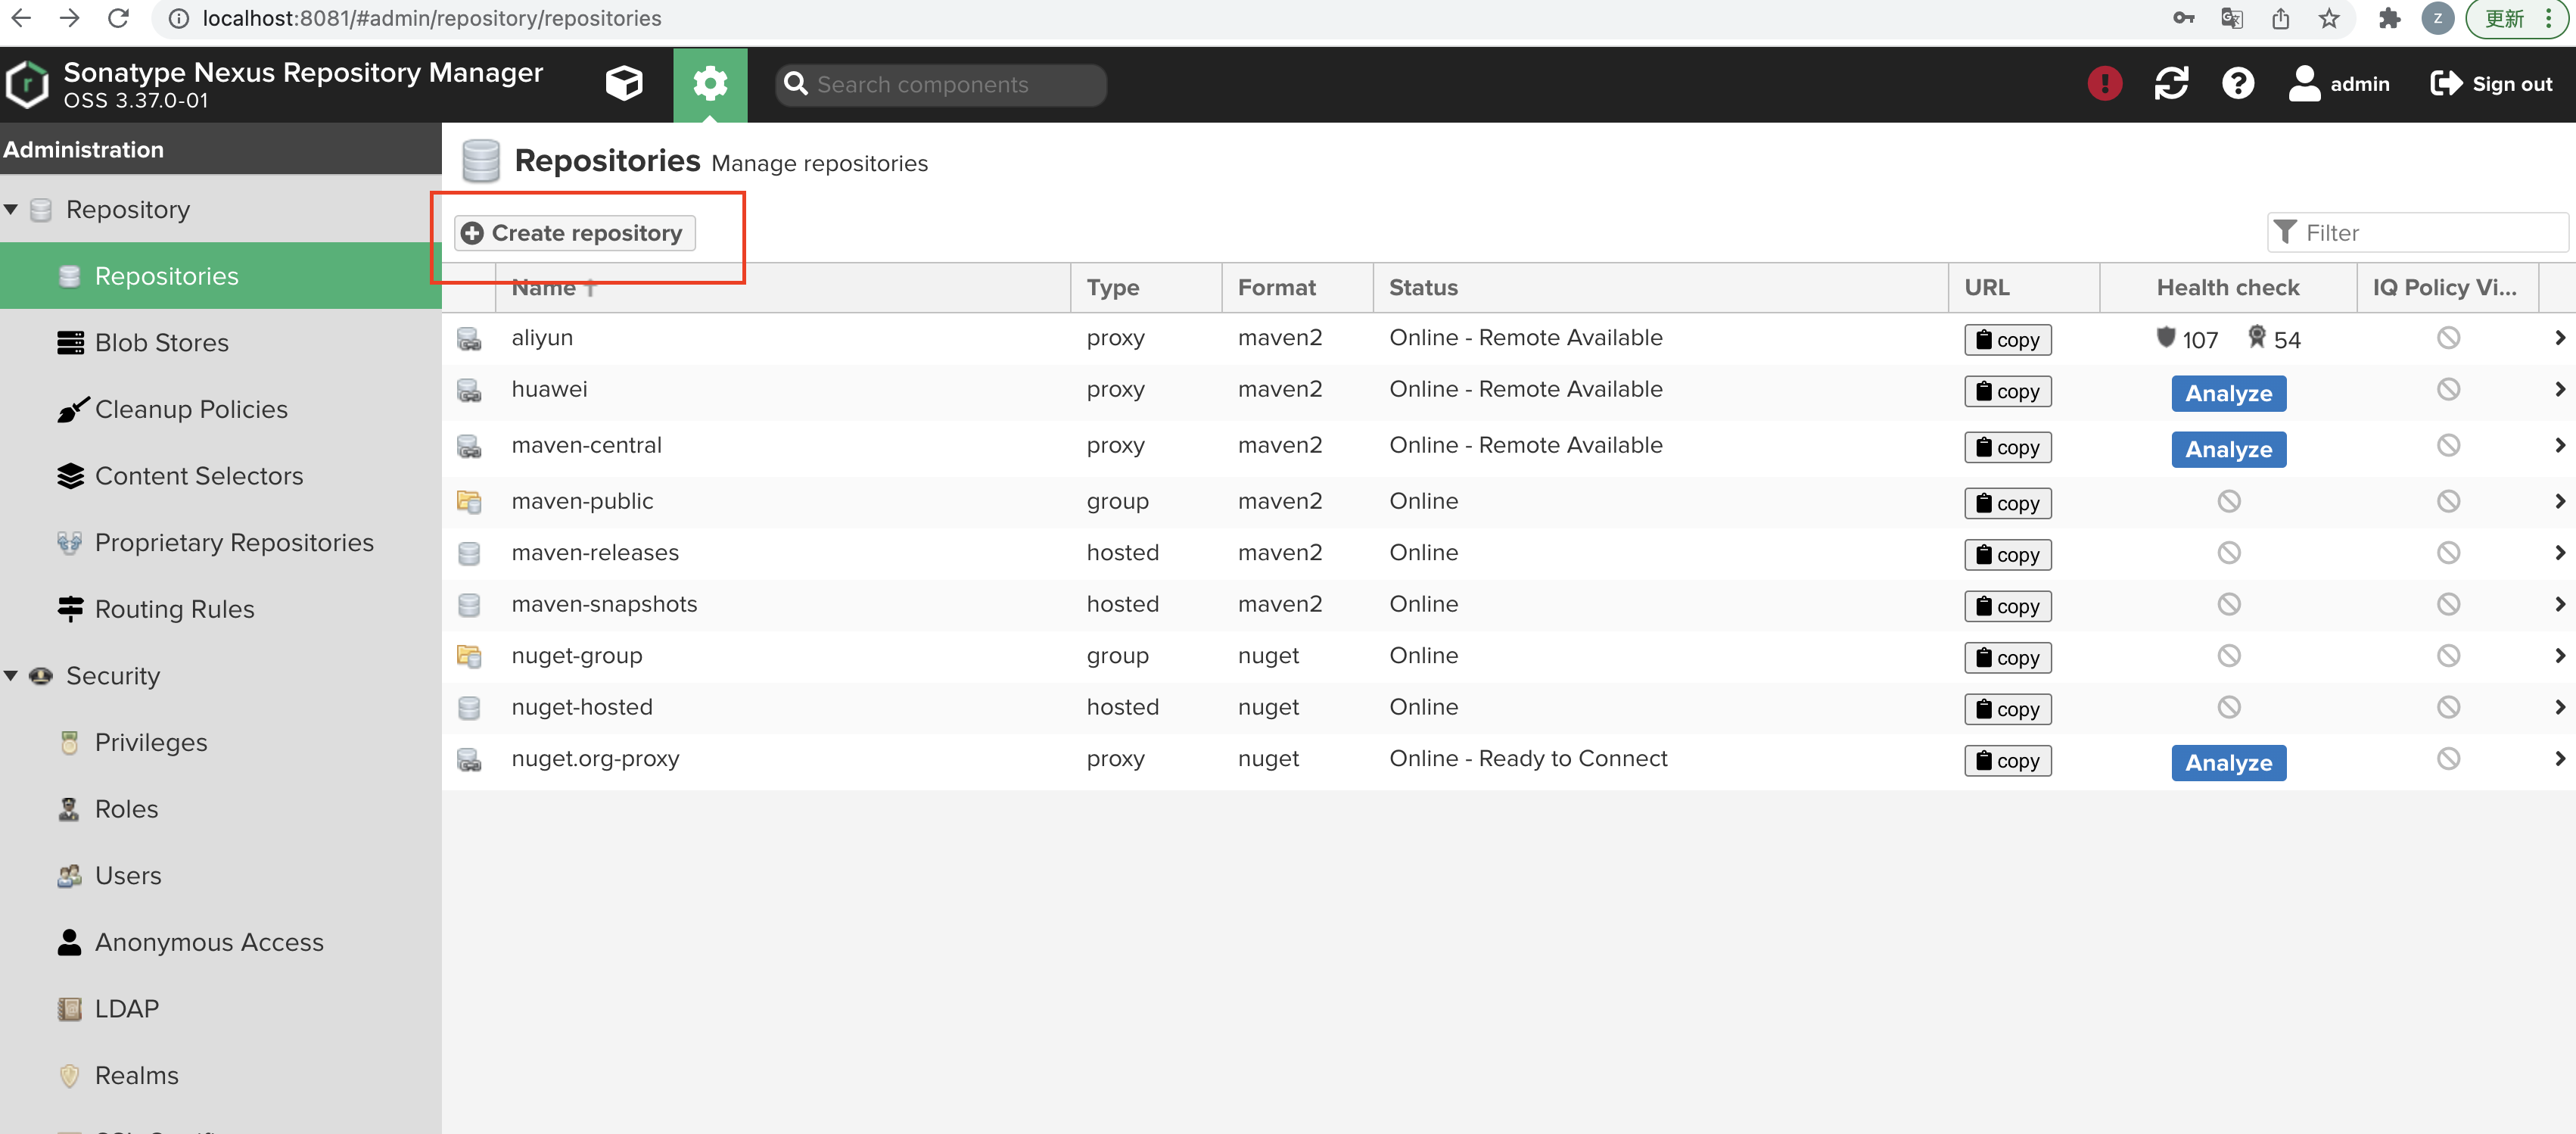Focus the Search components field
The width and height of the screenshot is (2576, 1134).
(x=941, y=84)
